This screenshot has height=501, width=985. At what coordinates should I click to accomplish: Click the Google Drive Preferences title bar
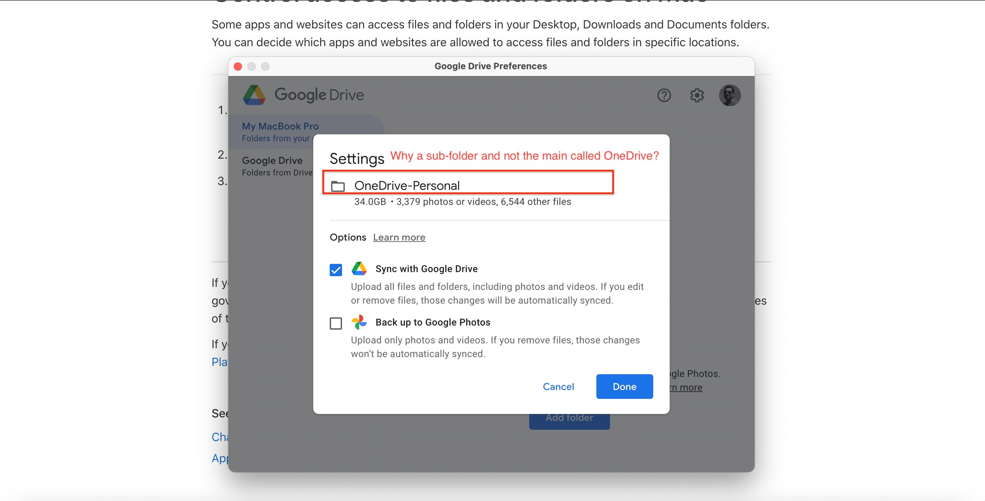click(x=490, y=66)
